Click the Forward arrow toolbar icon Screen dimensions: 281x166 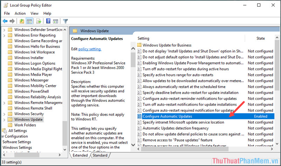[x=12, y=21]
